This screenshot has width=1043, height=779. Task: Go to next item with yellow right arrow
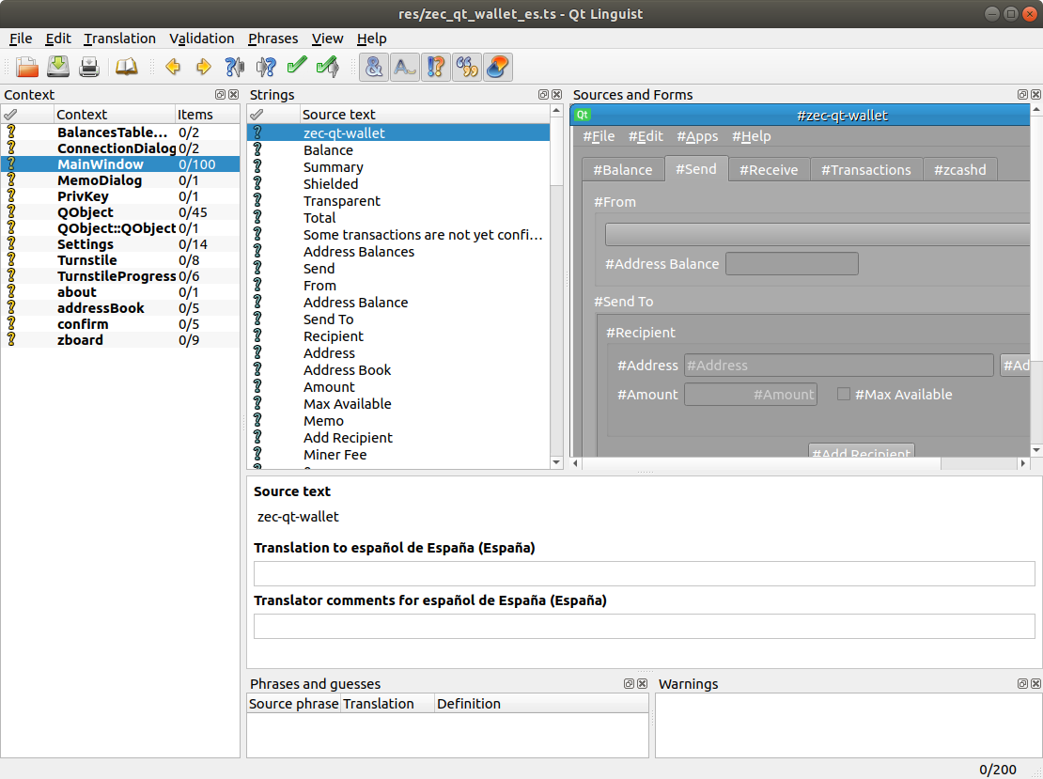pos(204,67)
